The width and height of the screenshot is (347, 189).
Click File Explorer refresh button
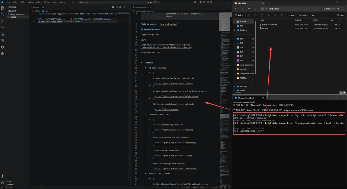[x=255, y=9]
